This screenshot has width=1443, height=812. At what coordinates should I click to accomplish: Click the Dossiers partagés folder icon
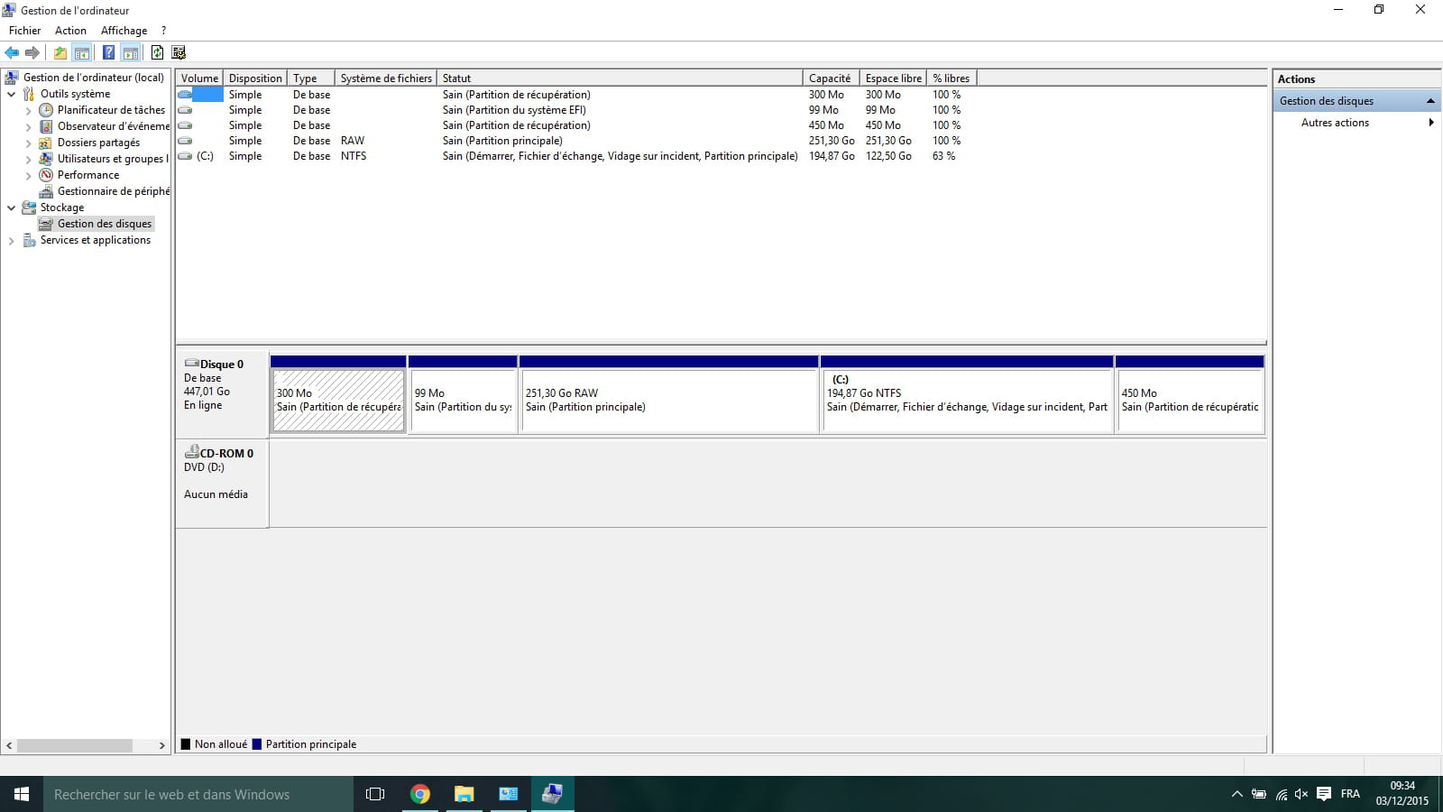click(x=46, y=143)
